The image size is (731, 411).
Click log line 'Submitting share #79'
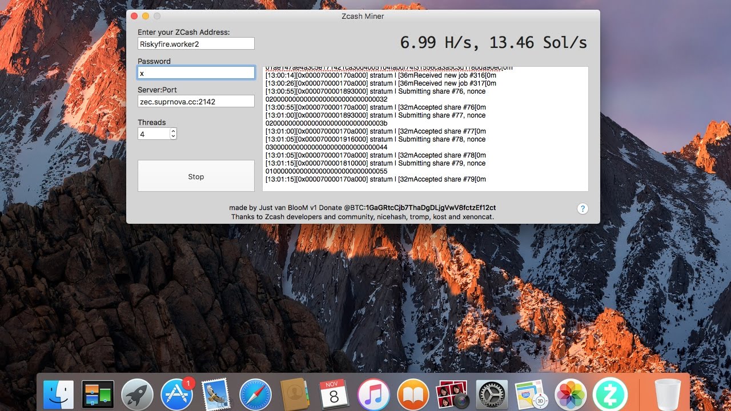[376, 163]
